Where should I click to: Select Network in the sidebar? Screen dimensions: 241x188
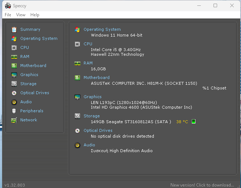tap(29, 120)
